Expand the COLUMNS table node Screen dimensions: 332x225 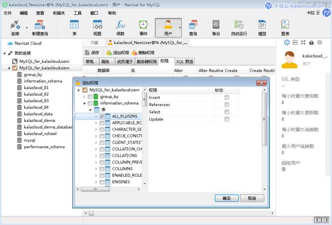(x=96, y=169)
